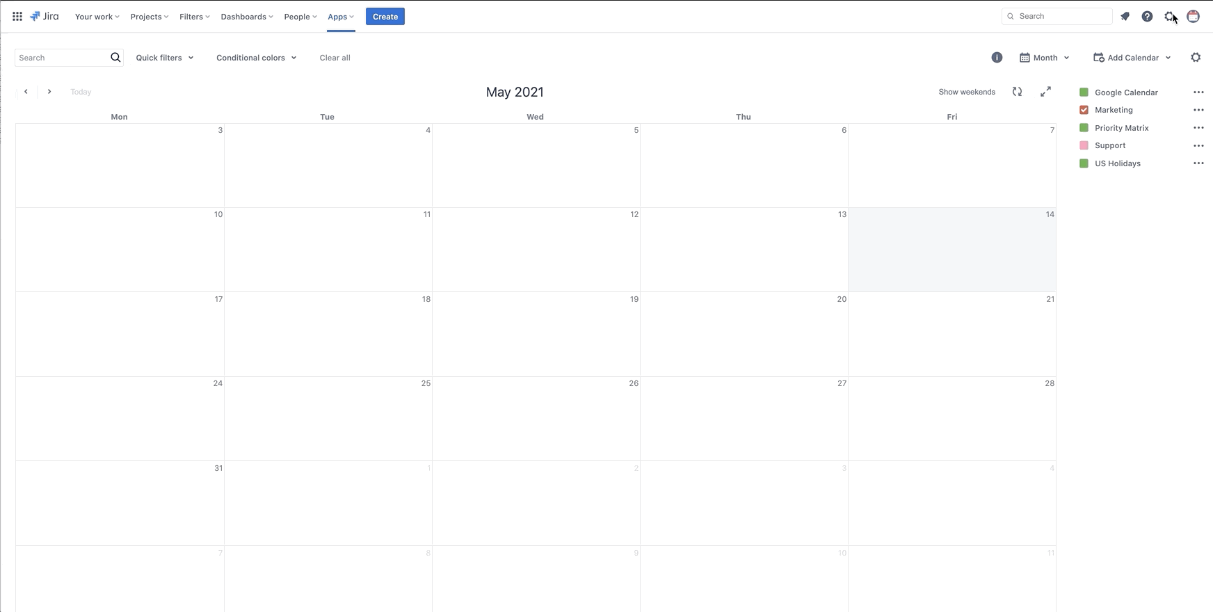Expand the Quick filters dropdown

[165, 58]
